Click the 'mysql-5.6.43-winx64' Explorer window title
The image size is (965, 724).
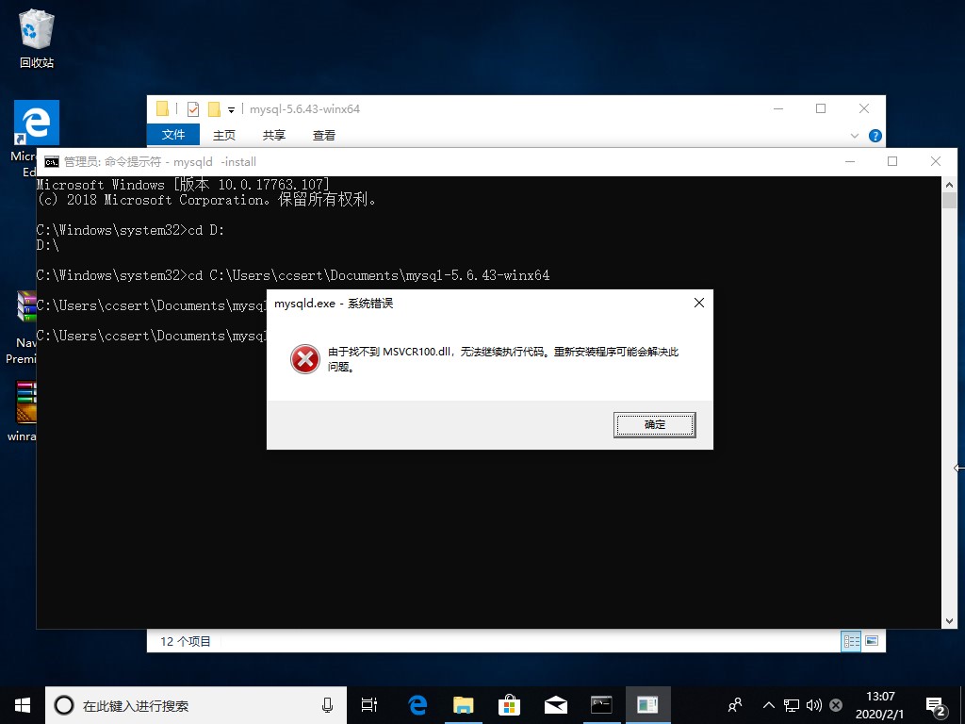click(304, 109)
